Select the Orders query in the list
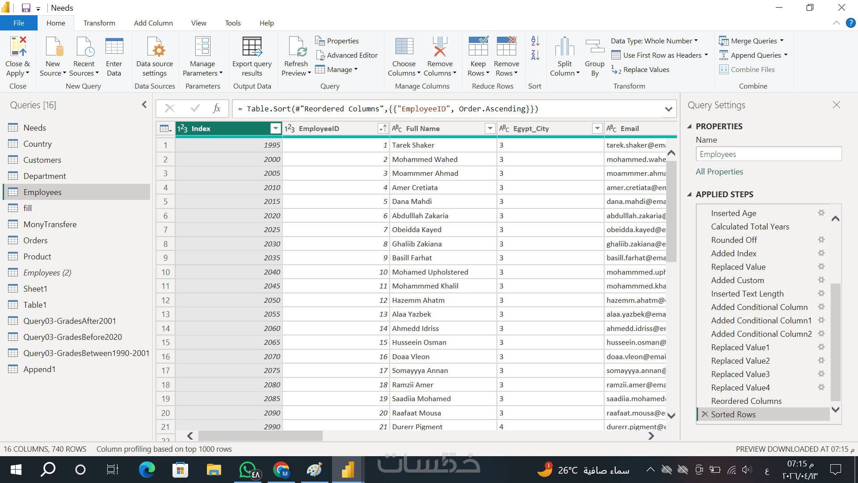The width and height of the screenshot is (858, 483). tap(35, 241)
